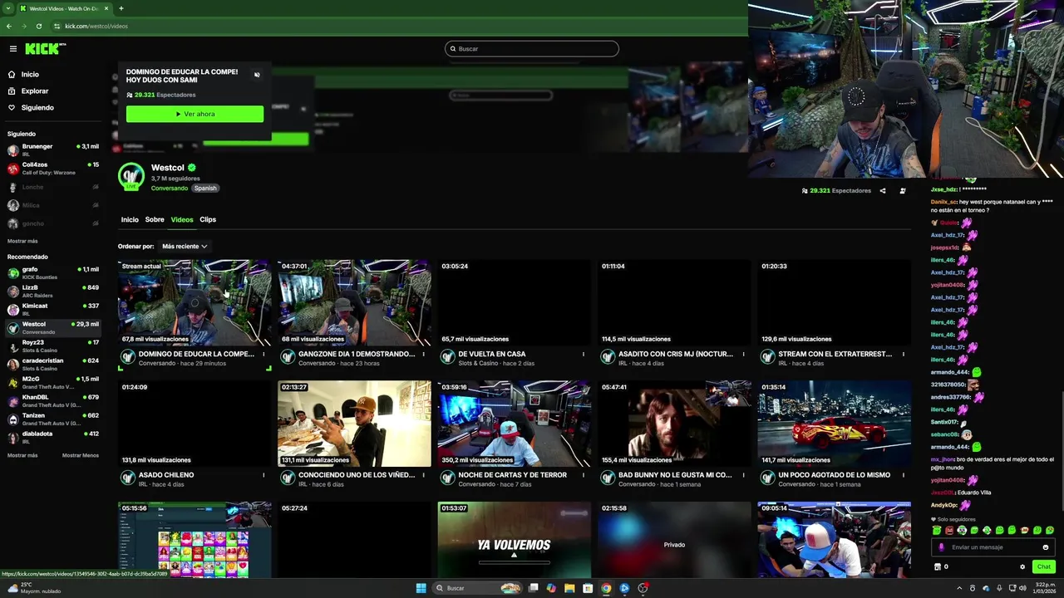Click the KICK logo
This screenshot has width=1064, height=598.
coord(44,49)
